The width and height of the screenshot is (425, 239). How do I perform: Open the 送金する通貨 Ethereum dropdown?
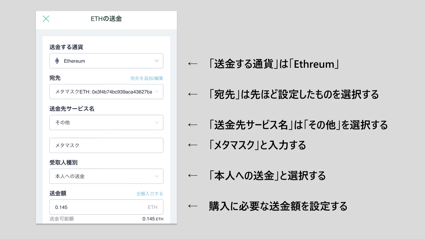coord(106,61)
